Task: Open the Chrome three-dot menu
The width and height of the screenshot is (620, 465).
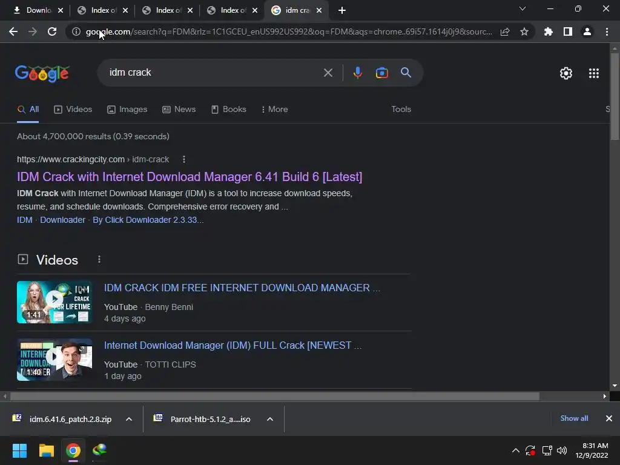Action: [x=607, y=31]
